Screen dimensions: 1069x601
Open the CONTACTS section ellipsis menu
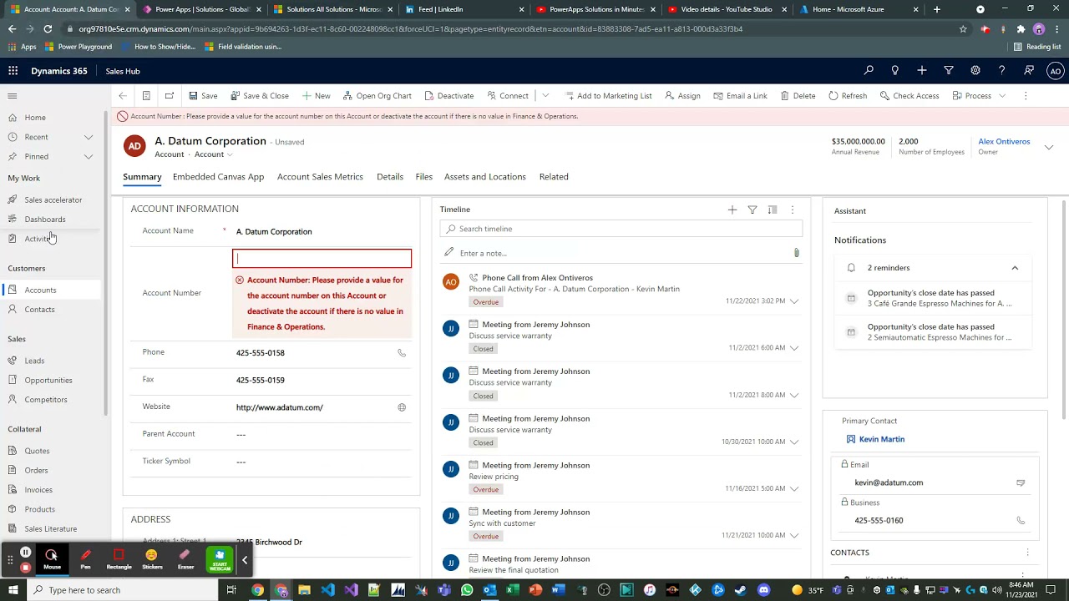coord(1027,553)
